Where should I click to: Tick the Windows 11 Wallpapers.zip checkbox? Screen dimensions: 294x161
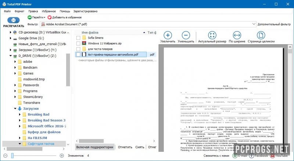tap(78, 43)
